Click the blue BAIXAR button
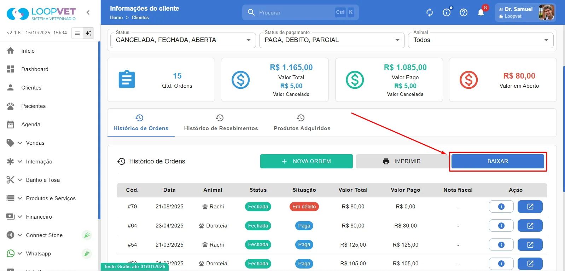The width and height of the screenshot is (565, 271). [498, 161]
